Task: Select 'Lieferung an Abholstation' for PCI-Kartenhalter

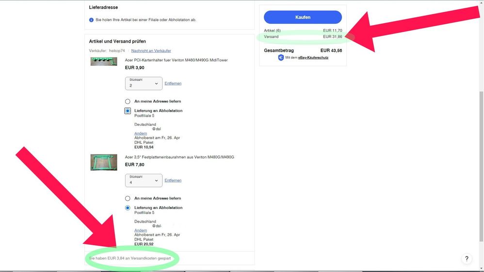Action: tap(128, 111)
